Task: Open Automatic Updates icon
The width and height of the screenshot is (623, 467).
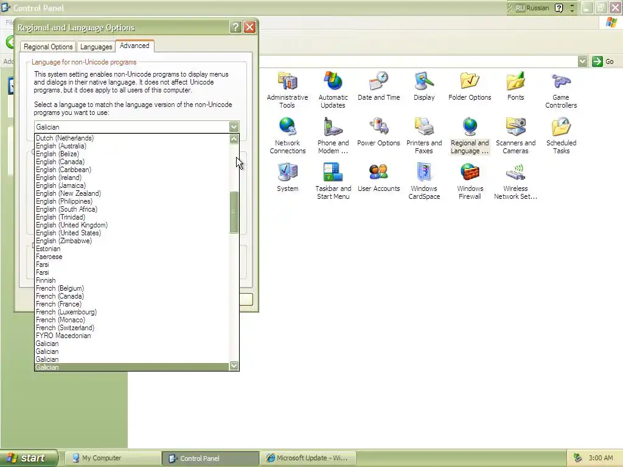Action: [x=333, y=90]
